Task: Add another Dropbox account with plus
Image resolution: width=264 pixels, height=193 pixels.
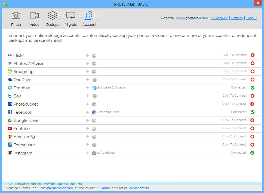Action: point(87,88)
